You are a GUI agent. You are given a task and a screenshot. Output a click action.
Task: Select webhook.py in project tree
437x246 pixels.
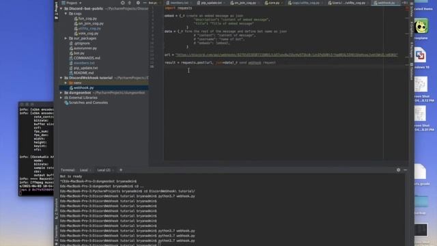[81, 87]
